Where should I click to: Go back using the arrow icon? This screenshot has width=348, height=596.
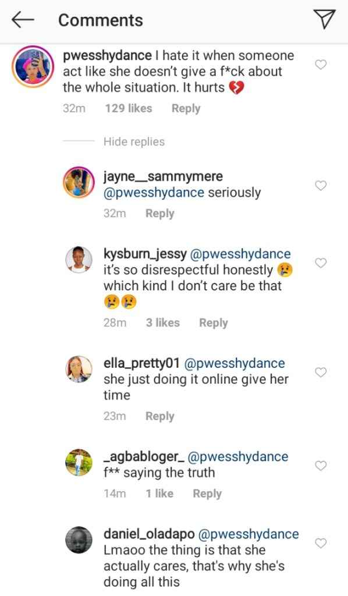click(x=23, y=20)
